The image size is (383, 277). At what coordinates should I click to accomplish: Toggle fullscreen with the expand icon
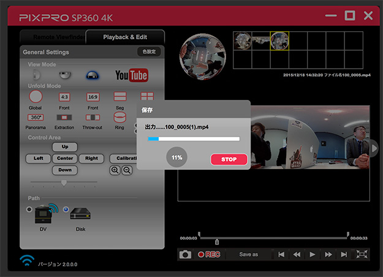click(x=362, y=254)
